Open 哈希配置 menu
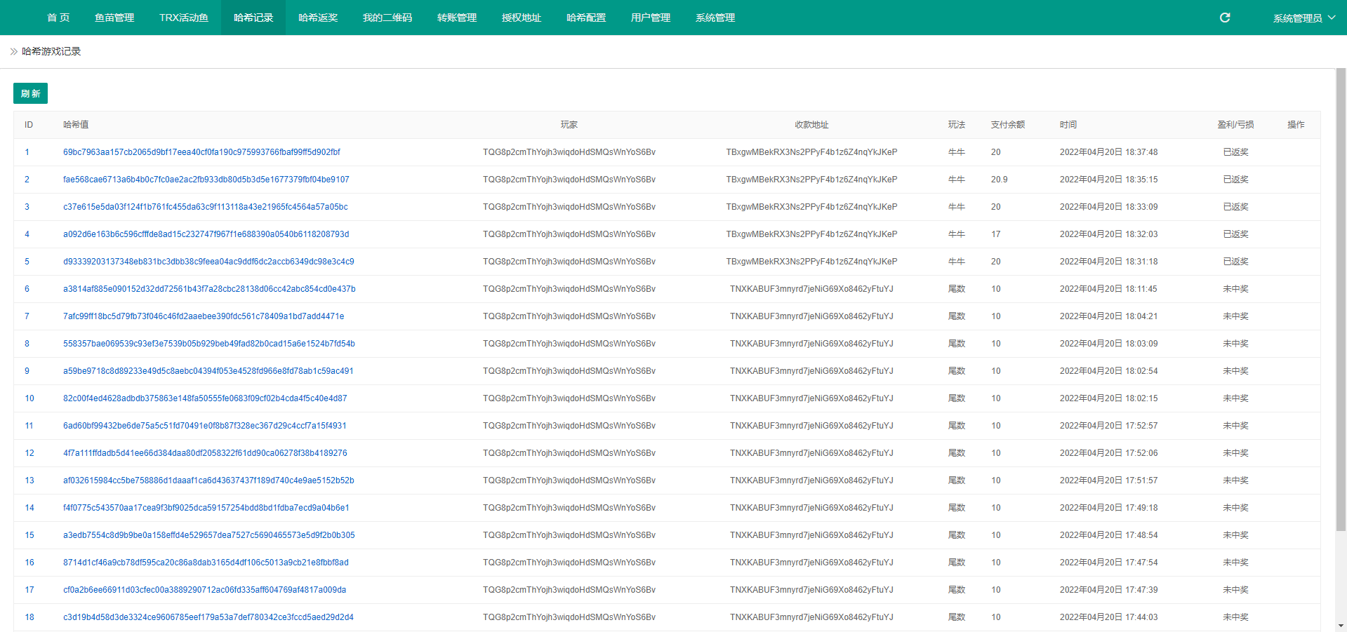Viewport: 1347px width, 632px height. point(586,18)
